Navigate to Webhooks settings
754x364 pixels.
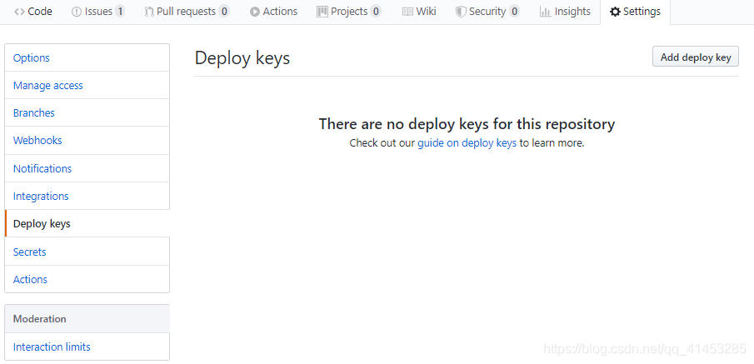pos(37,141)
